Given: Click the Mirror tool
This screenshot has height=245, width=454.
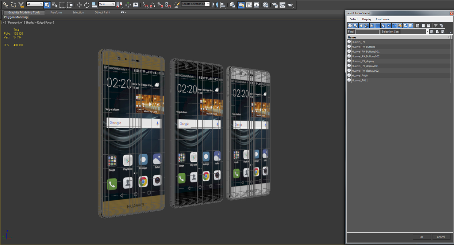Looking at the screenshot, I should [215, 5].
